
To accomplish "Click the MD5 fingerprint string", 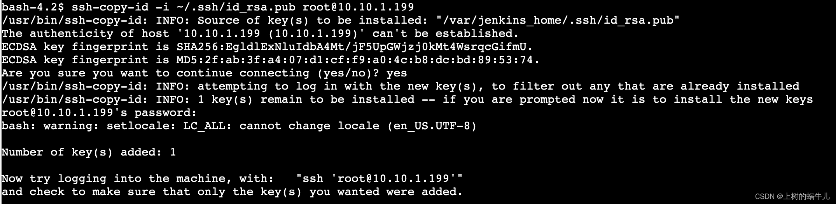I will coord(355,60).
